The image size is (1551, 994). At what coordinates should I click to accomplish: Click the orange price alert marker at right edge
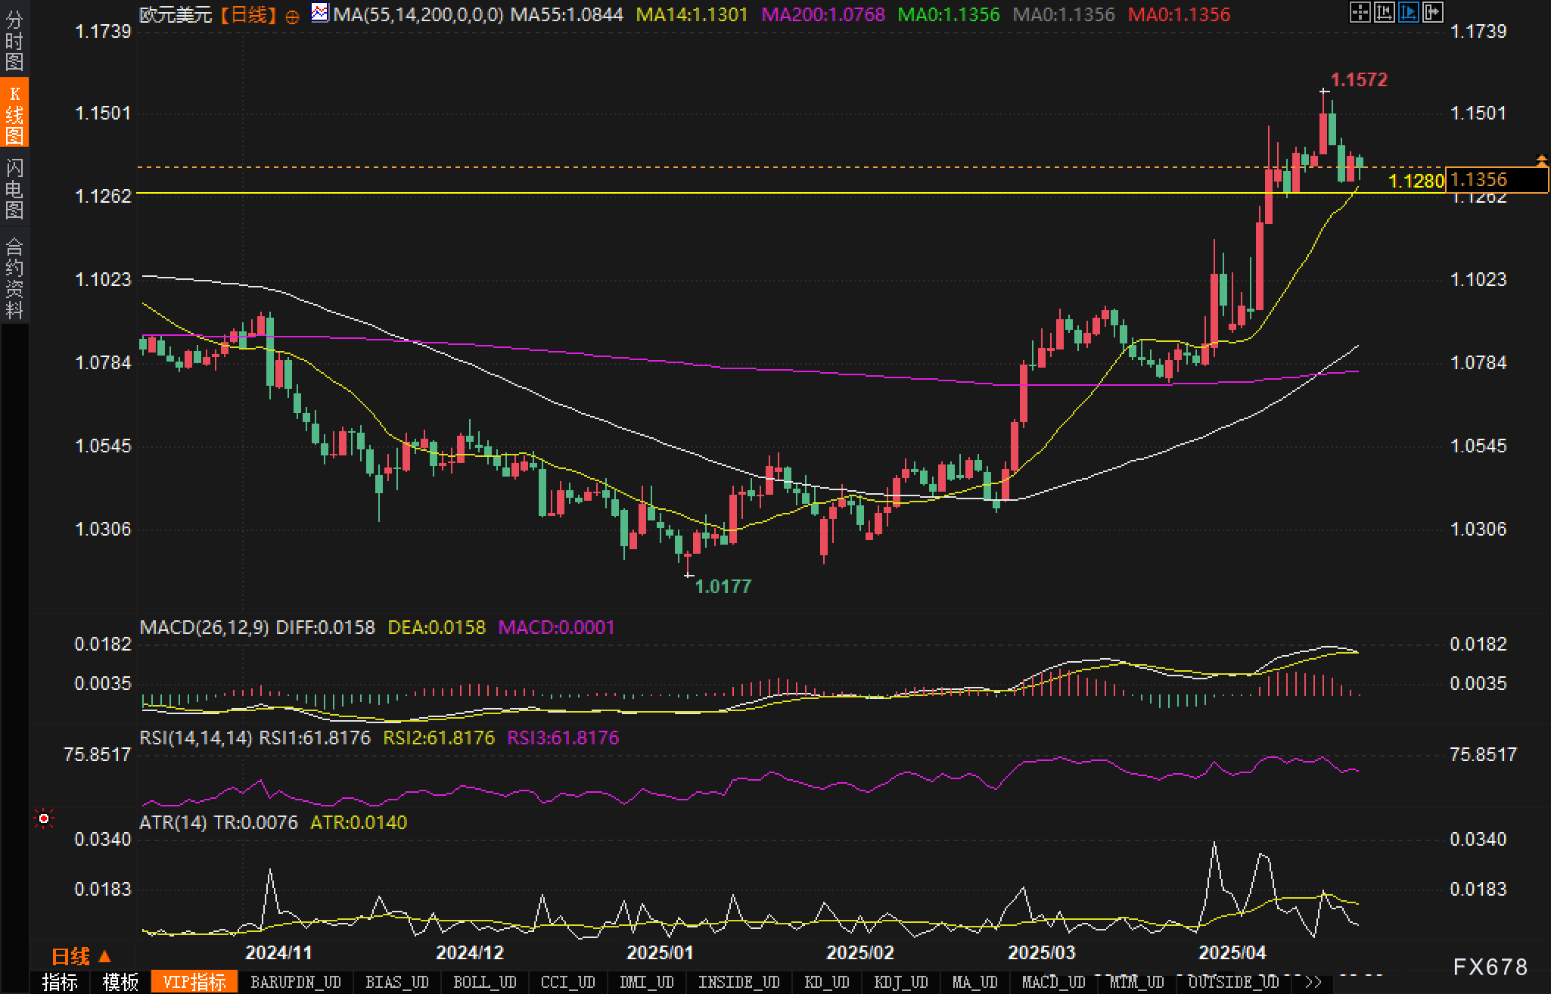point(1541,160)
